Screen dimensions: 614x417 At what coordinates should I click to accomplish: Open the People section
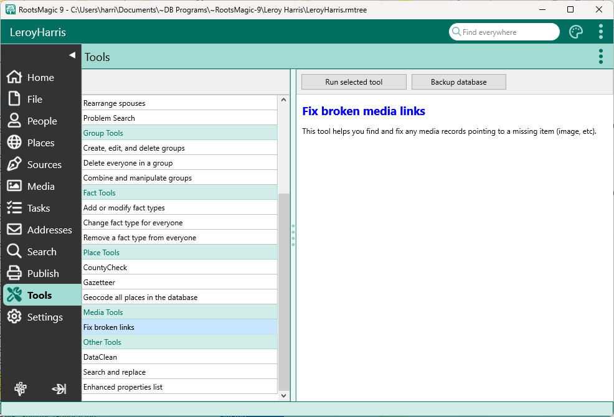point(42,121)
